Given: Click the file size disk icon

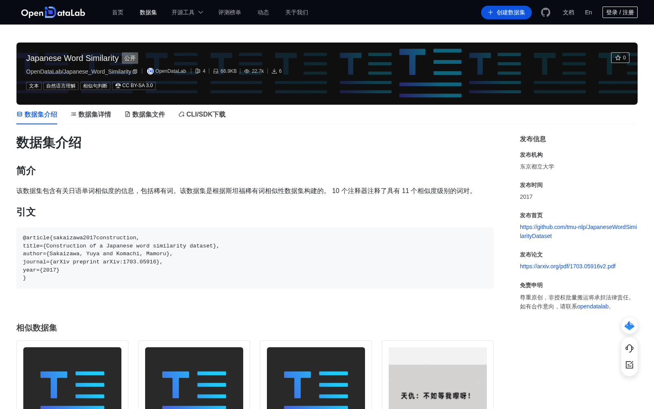Looking at the screenshot, I should point(216,71).
